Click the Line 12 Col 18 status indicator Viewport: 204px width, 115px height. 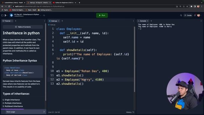click(54, 112)
